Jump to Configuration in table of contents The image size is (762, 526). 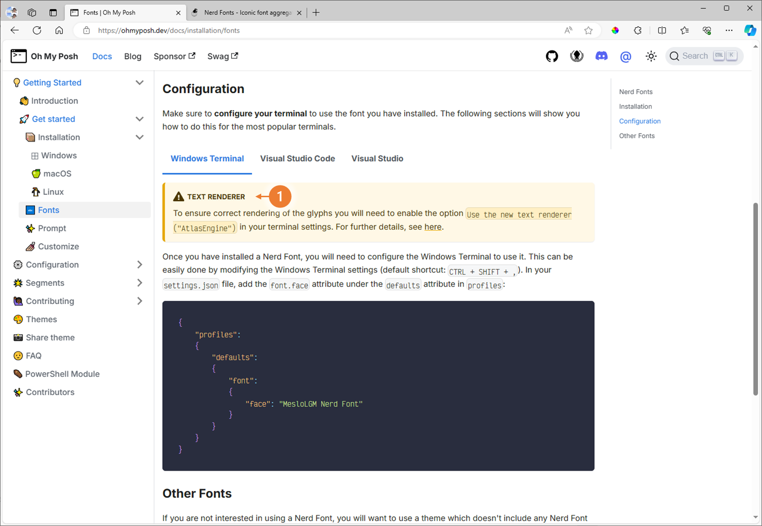coord(640,121)
